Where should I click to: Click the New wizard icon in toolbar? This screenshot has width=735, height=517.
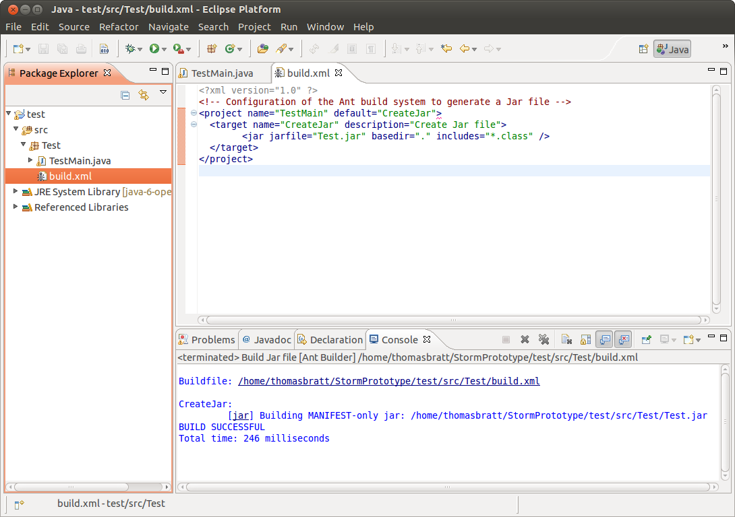tap(18, 48)
